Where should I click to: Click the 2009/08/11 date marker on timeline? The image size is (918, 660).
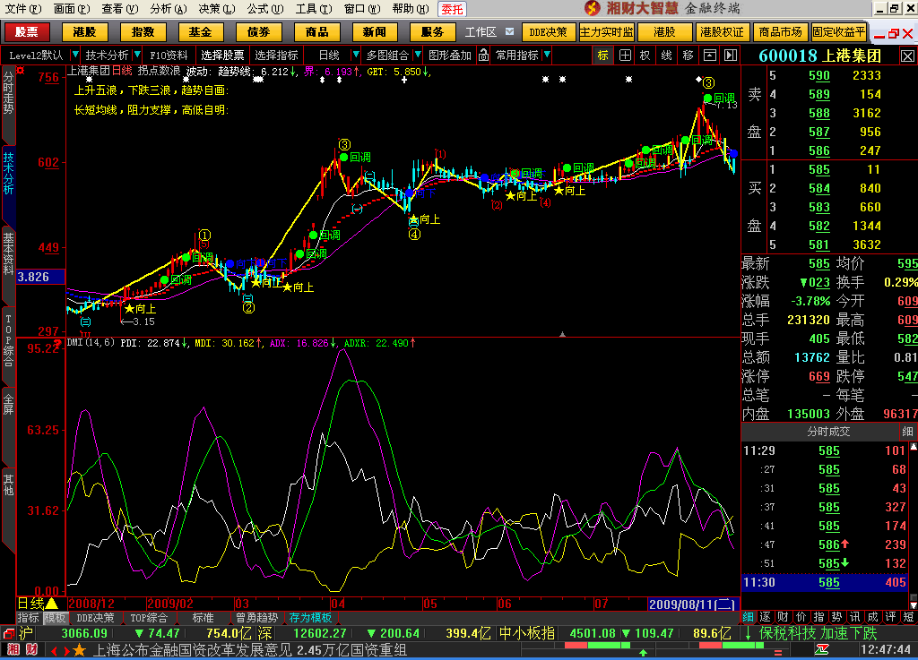(x=693, y=604)
